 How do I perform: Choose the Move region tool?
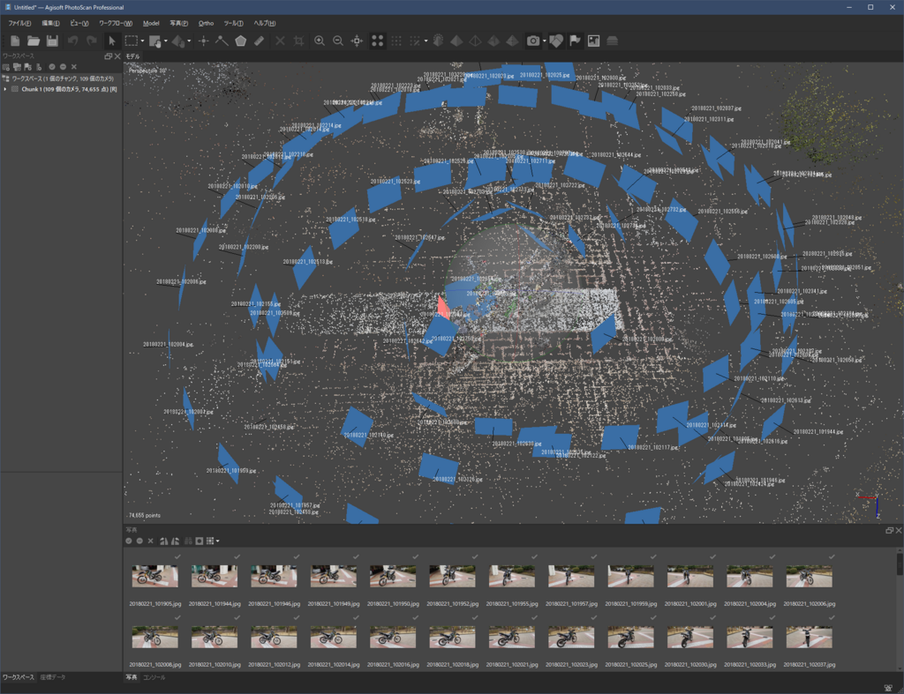pyautogui.click(x=155, y=41)
